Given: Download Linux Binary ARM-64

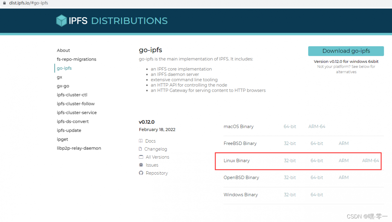Looking at the screenshot, I should point(371,161).
